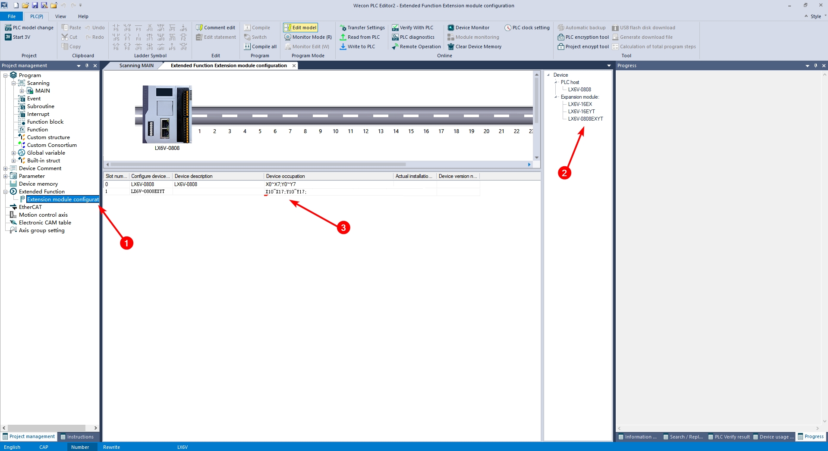This screenshot has height=451, width=828.
Task: Switch to the View ribbon tab
Action: point(60,16)
